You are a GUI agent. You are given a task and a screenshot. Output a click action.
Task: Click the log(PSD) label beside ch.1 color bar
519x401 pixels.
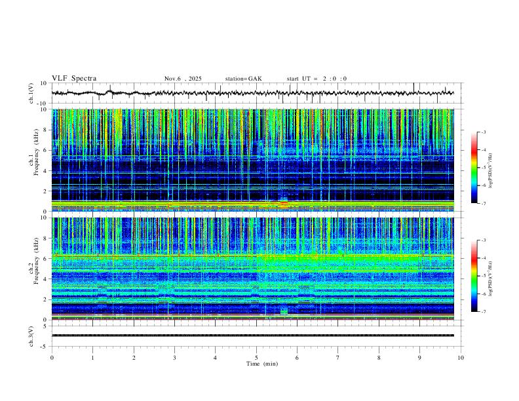491,170
